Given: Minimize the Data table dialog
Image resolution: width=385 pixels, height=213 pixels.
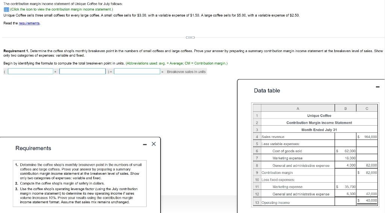Looking at the screenshot, I should tap(377, 87).
